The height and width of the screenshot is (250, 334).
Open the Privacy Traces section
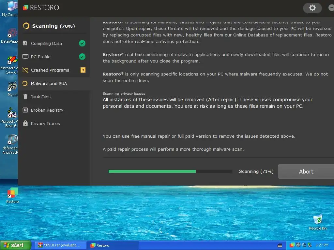(54, 123)
